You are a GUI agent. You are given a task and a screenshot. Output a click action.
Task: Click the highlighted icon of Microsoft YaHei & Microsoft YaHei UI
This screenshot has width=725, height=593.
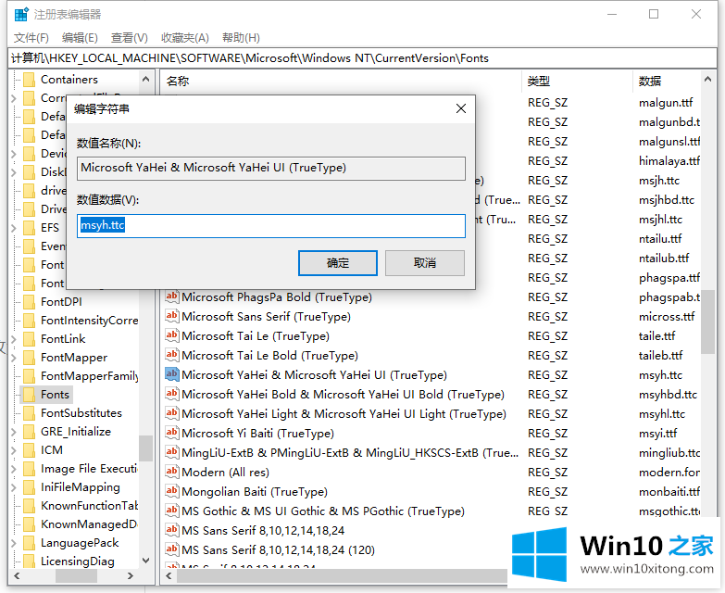click(172, 374)
